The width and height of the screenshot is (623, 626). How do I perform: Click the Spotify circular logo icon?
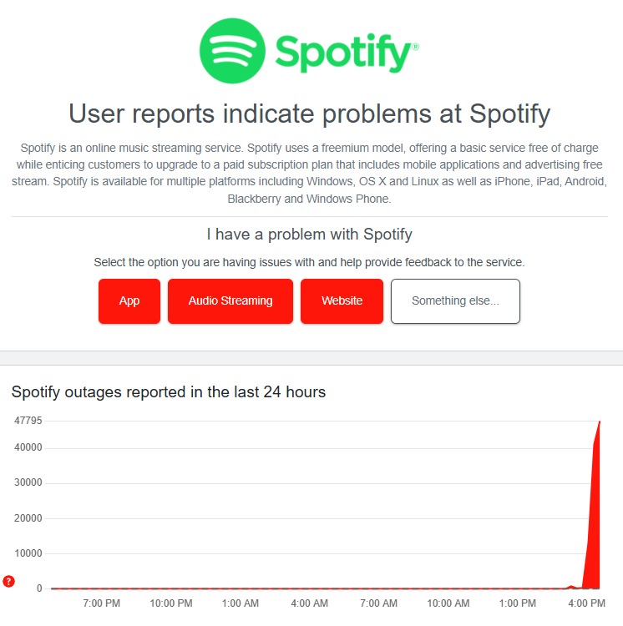[232, 51]
